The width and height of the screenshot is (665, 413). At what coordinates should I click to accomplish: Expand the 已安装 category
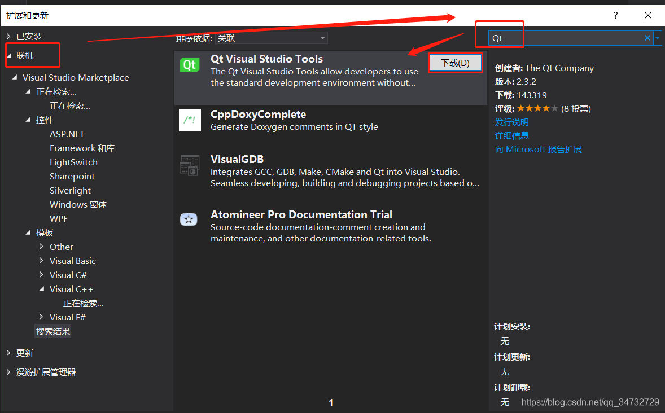coord(8,37)
